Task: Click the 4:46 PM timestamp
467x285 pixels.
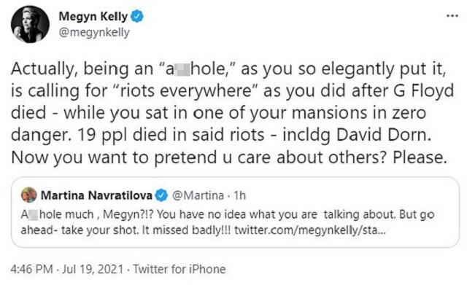Action: (31, 269)
